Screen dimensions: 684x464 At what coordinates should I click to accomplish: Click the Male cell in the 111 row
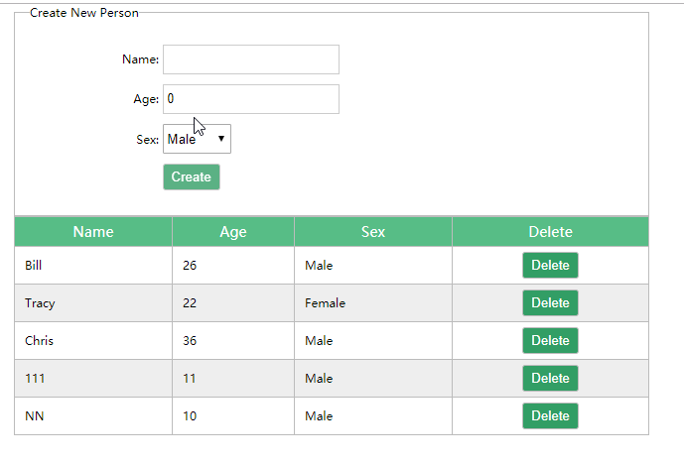pyautogui.click(x=373, y=378)
